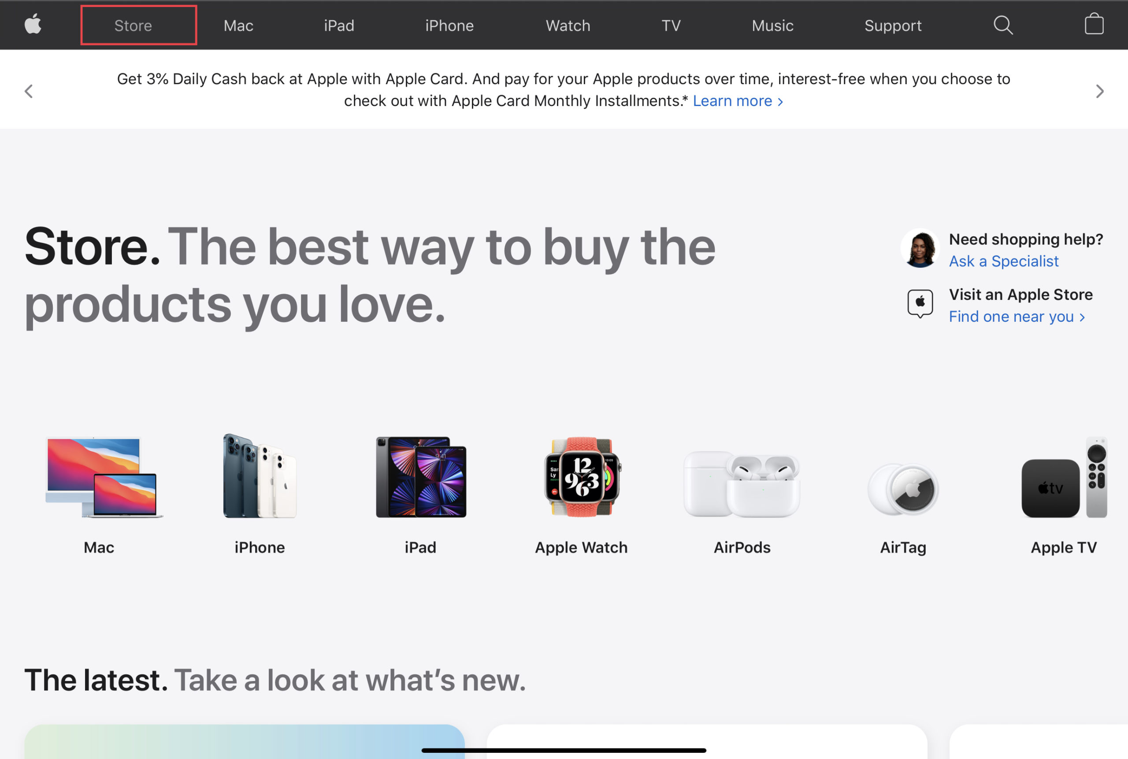Click the Ask a Specialist link
The width and height of the screenshot is (1128, 759).
point(1004,262)
